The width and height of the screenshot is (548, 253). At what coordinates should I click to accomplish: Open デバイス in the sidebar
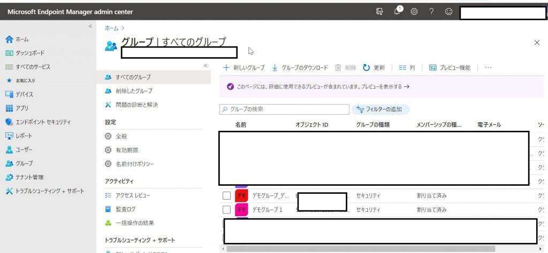[x=19, y=94]
